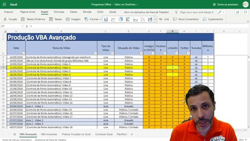Insert an area chart

tap(136, 19)
